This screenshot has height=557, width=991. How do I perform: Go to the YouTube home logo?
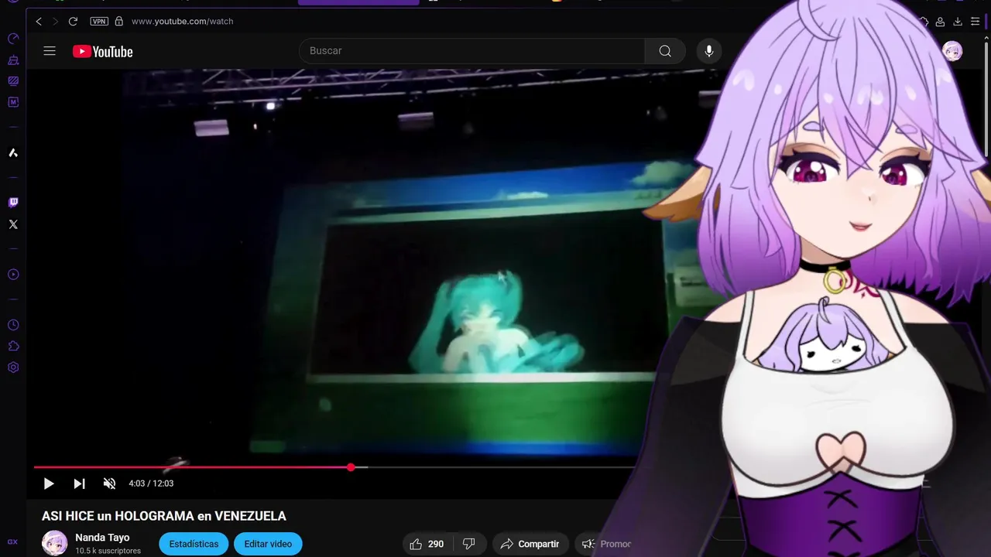103,52
